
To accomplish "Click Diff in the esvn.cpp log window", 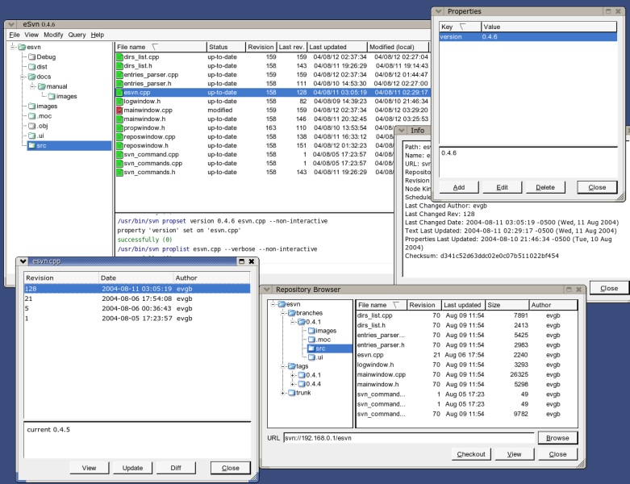I will [176, 468].
